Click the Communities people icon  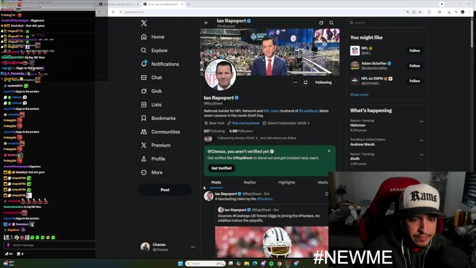144,132
